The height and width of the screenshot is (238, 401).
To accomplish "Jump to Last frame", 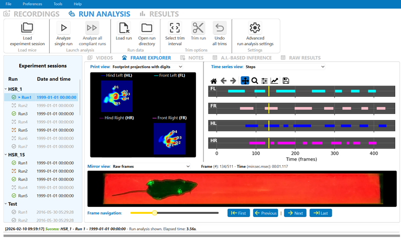I will (321, 213).
